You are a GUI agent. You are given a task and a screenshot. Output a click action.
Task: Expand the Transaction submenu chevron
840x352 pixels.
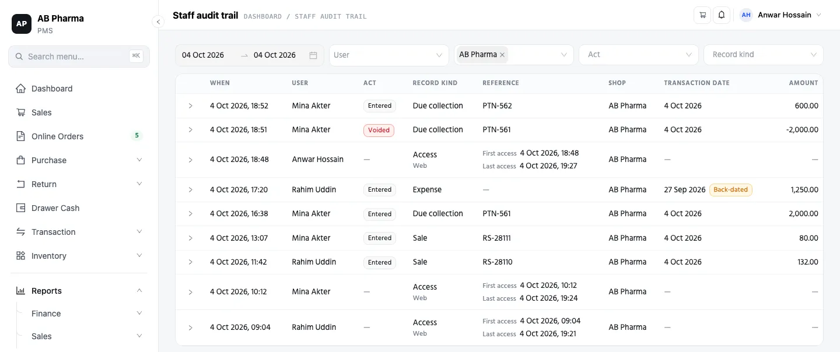[139, 231]
